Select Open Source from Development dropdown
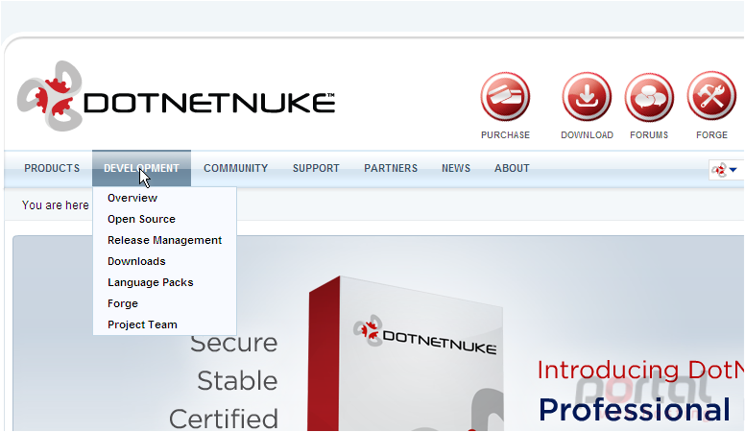 [x=141, y=219]
